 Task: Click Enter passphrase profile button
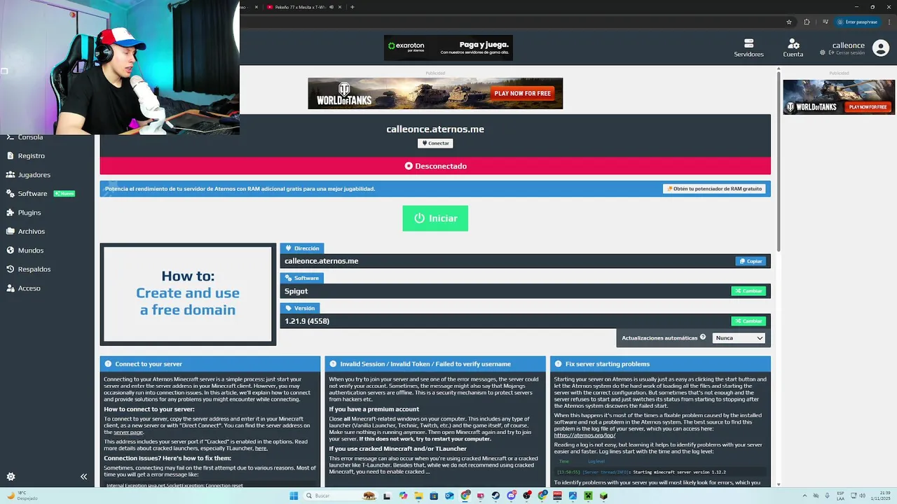858,22
